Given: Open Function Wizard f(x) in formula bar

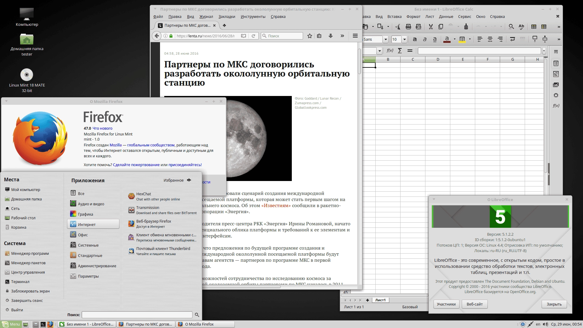Looking at the screenshot, I should coord(390,51).
